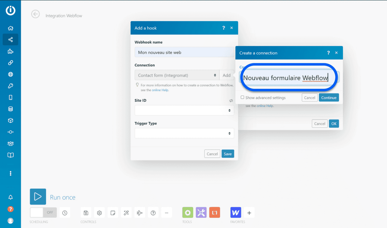Open Keys icon in sidebar
The height and width of the screenshot is (228, 387).
point(11,86)
